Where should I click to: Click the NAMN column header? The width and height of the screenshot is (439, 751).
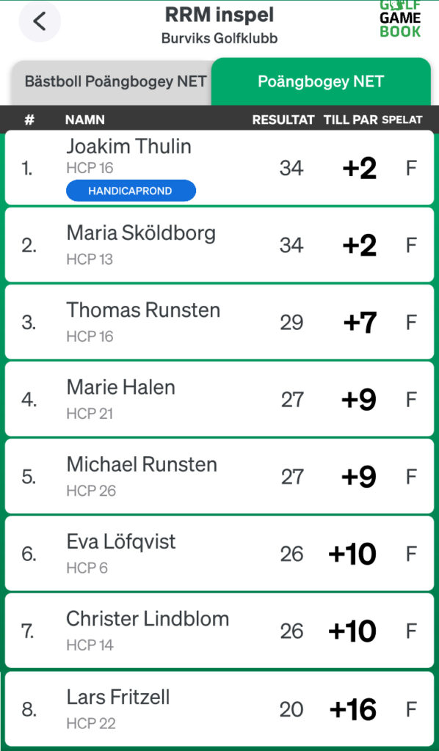point(85,120)
